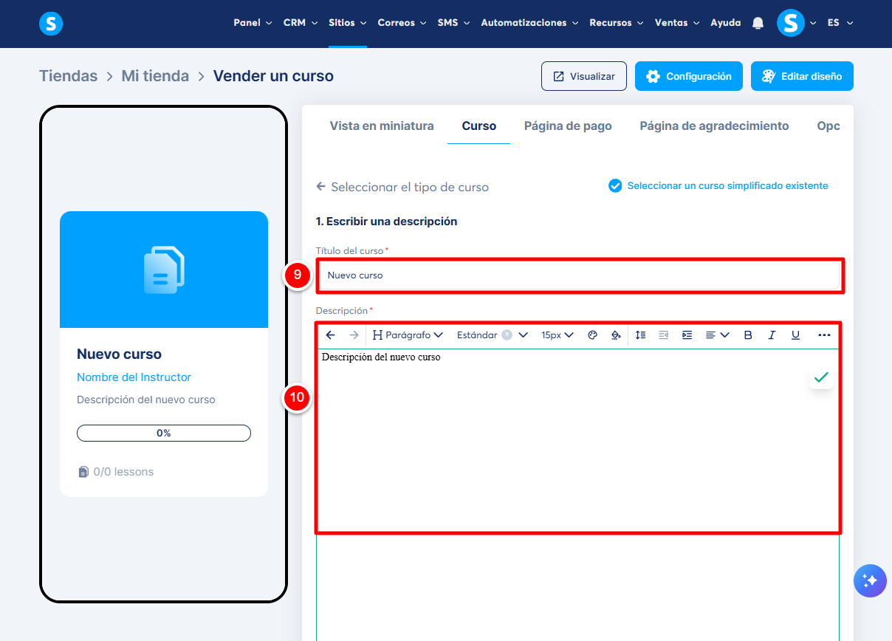
Task: Switch to the Página de agradecimiento tab
Action: [714, 126]
